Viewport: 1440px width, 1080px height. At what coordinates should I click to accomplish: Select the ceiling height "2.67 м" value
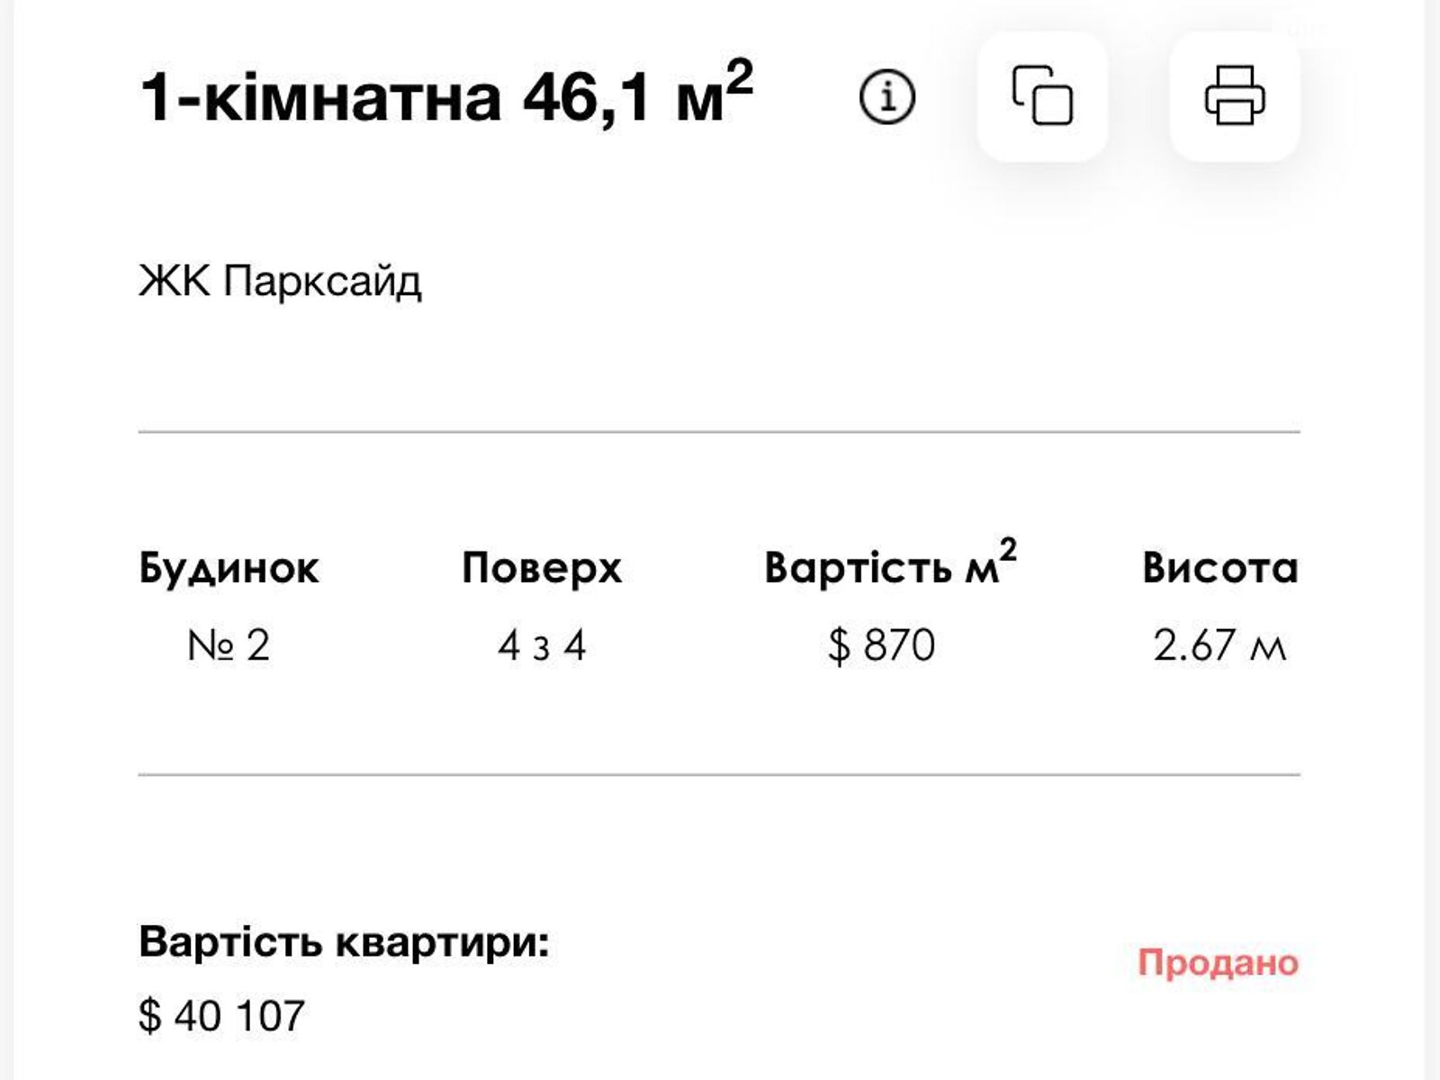(1219, 645)
